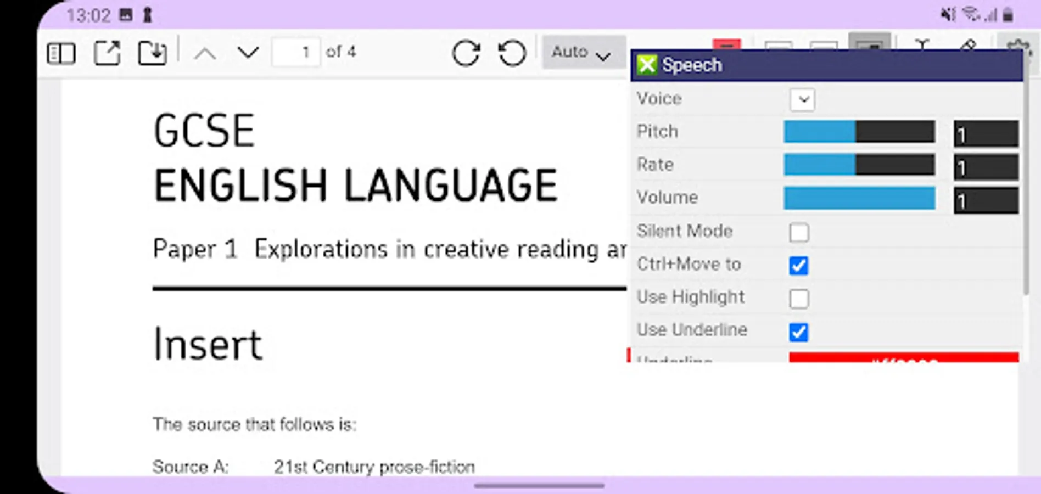Adjust the Volume slider

click(859, 198)
